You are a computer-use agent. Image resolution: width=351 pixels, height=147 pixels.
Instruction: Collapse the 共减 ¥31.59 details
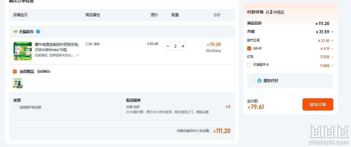click(332, 32)
